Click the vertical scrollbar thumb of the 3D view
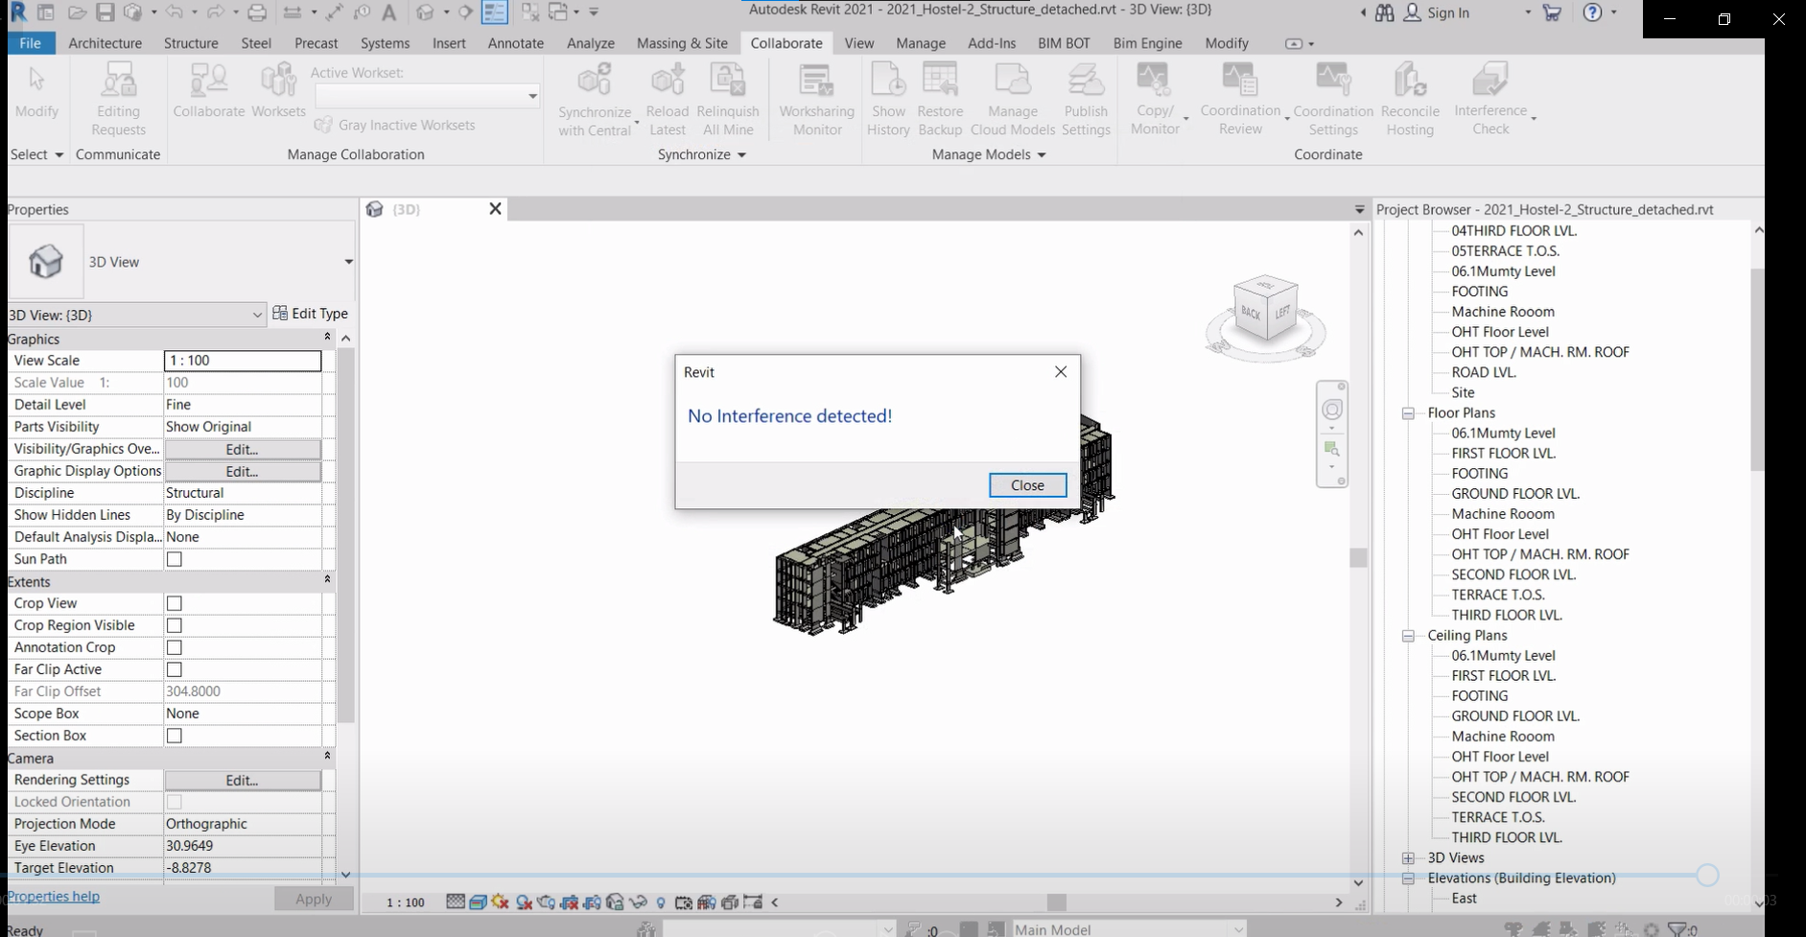1806x937 pixels. [1358, 557]
